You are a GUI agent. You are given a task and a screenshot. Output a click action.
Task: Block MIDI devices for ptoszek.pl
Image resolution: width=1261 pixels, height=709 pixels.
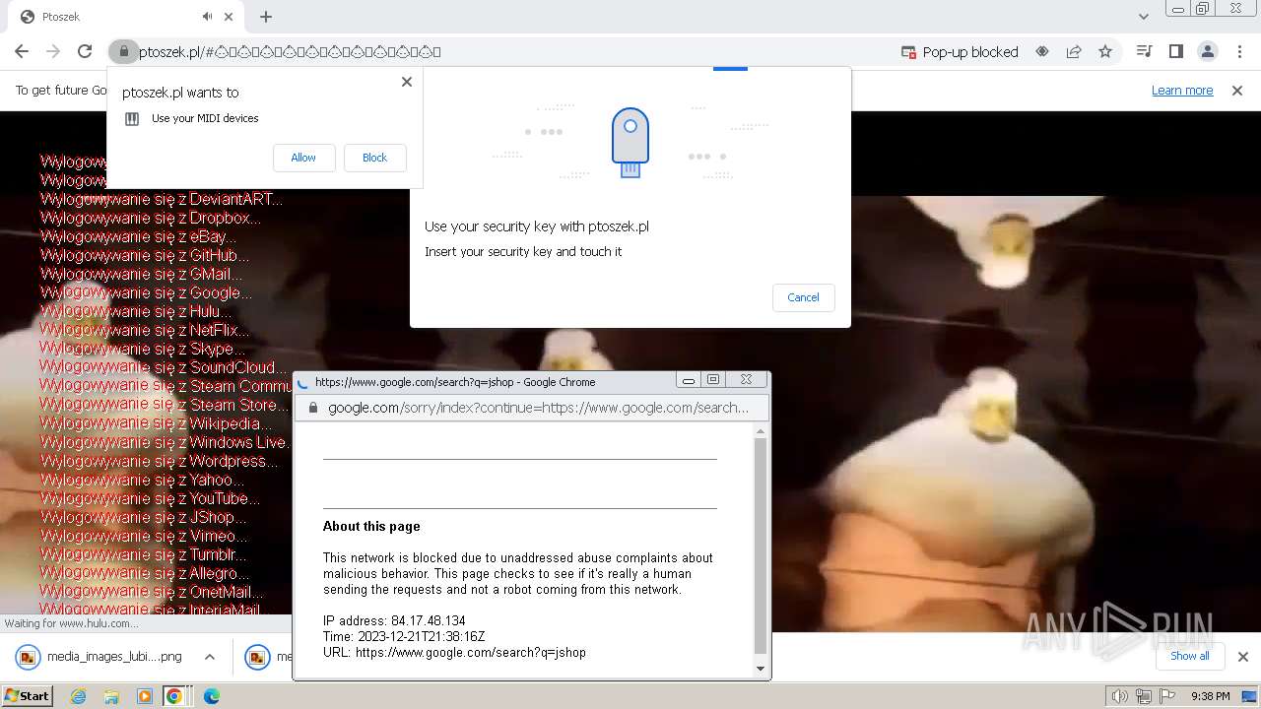pyautogui.click(x=374, y=158)
